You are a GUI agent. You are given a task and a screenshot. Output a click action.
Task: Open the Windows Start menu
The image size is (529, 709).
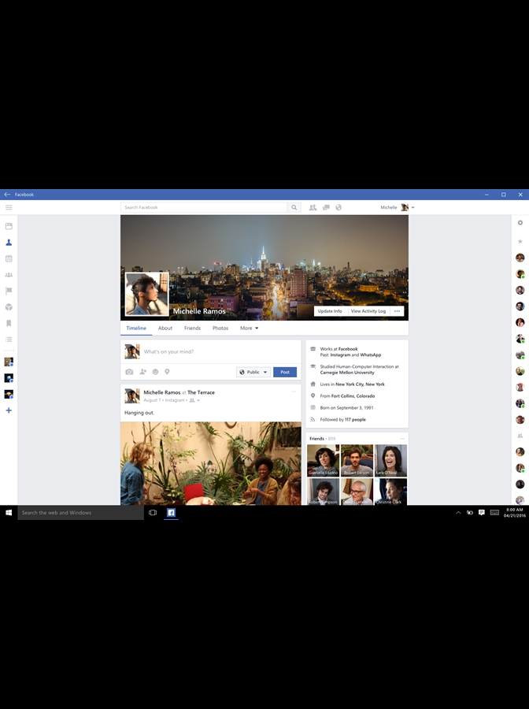click(9, 512)
